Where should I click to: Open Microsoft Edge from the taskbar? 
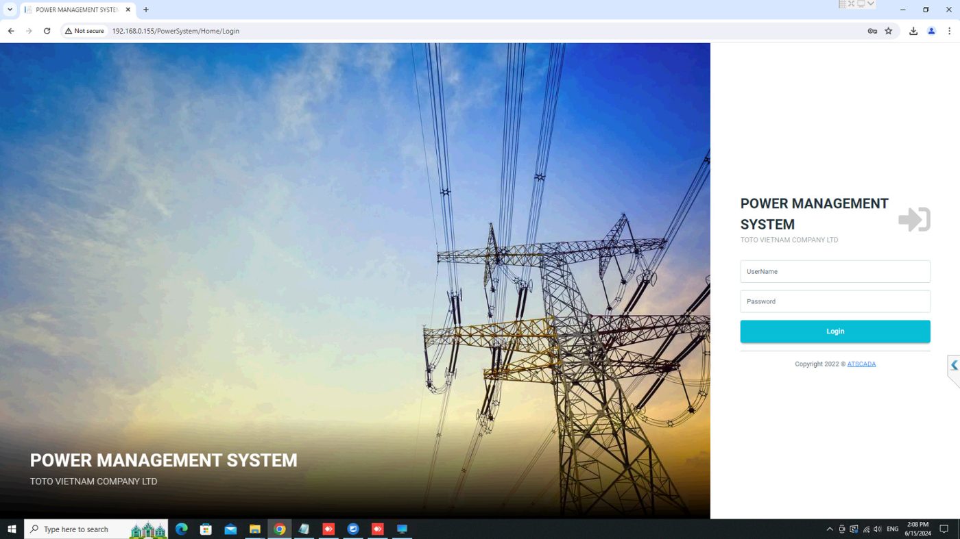click(x=182, y=529)
